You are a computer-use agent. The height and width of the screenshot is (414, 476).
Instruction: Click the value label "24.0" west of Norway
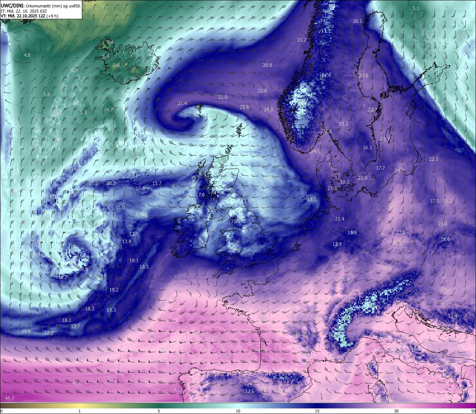268,110
